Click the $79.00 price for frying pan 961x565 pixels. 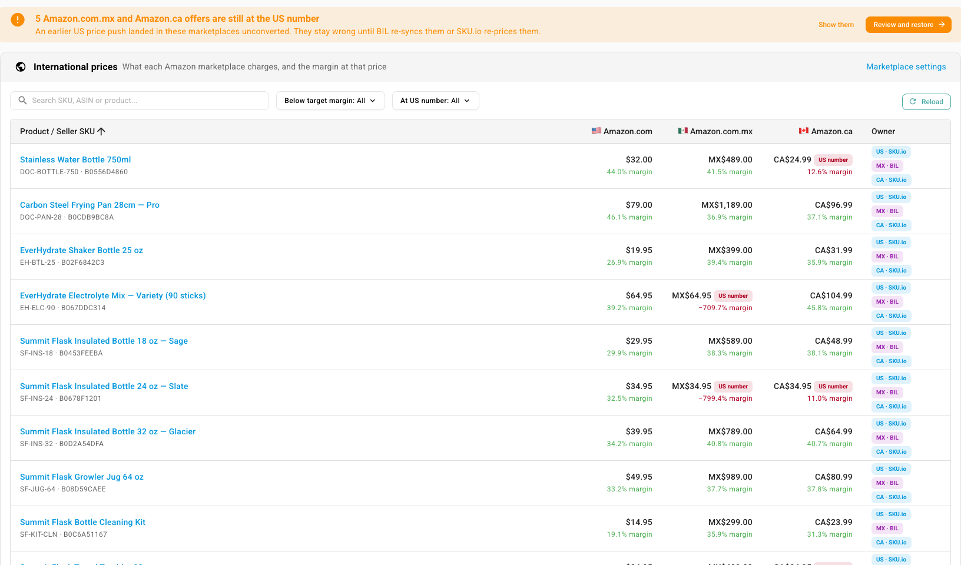point(639,205)
